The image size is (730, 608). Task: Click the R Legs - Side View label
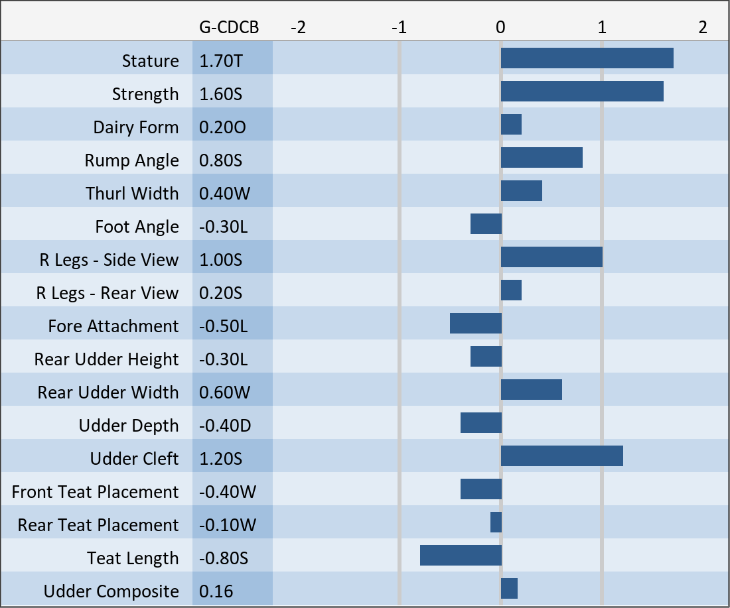tap(109, 260)
